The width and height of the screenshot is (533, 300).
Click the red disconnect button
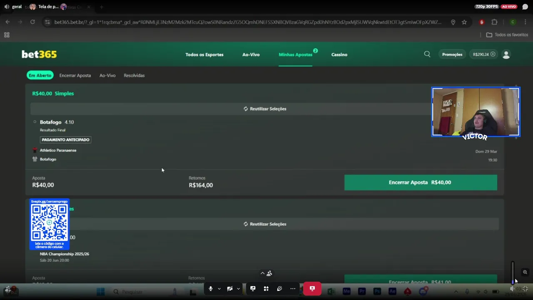312,288
